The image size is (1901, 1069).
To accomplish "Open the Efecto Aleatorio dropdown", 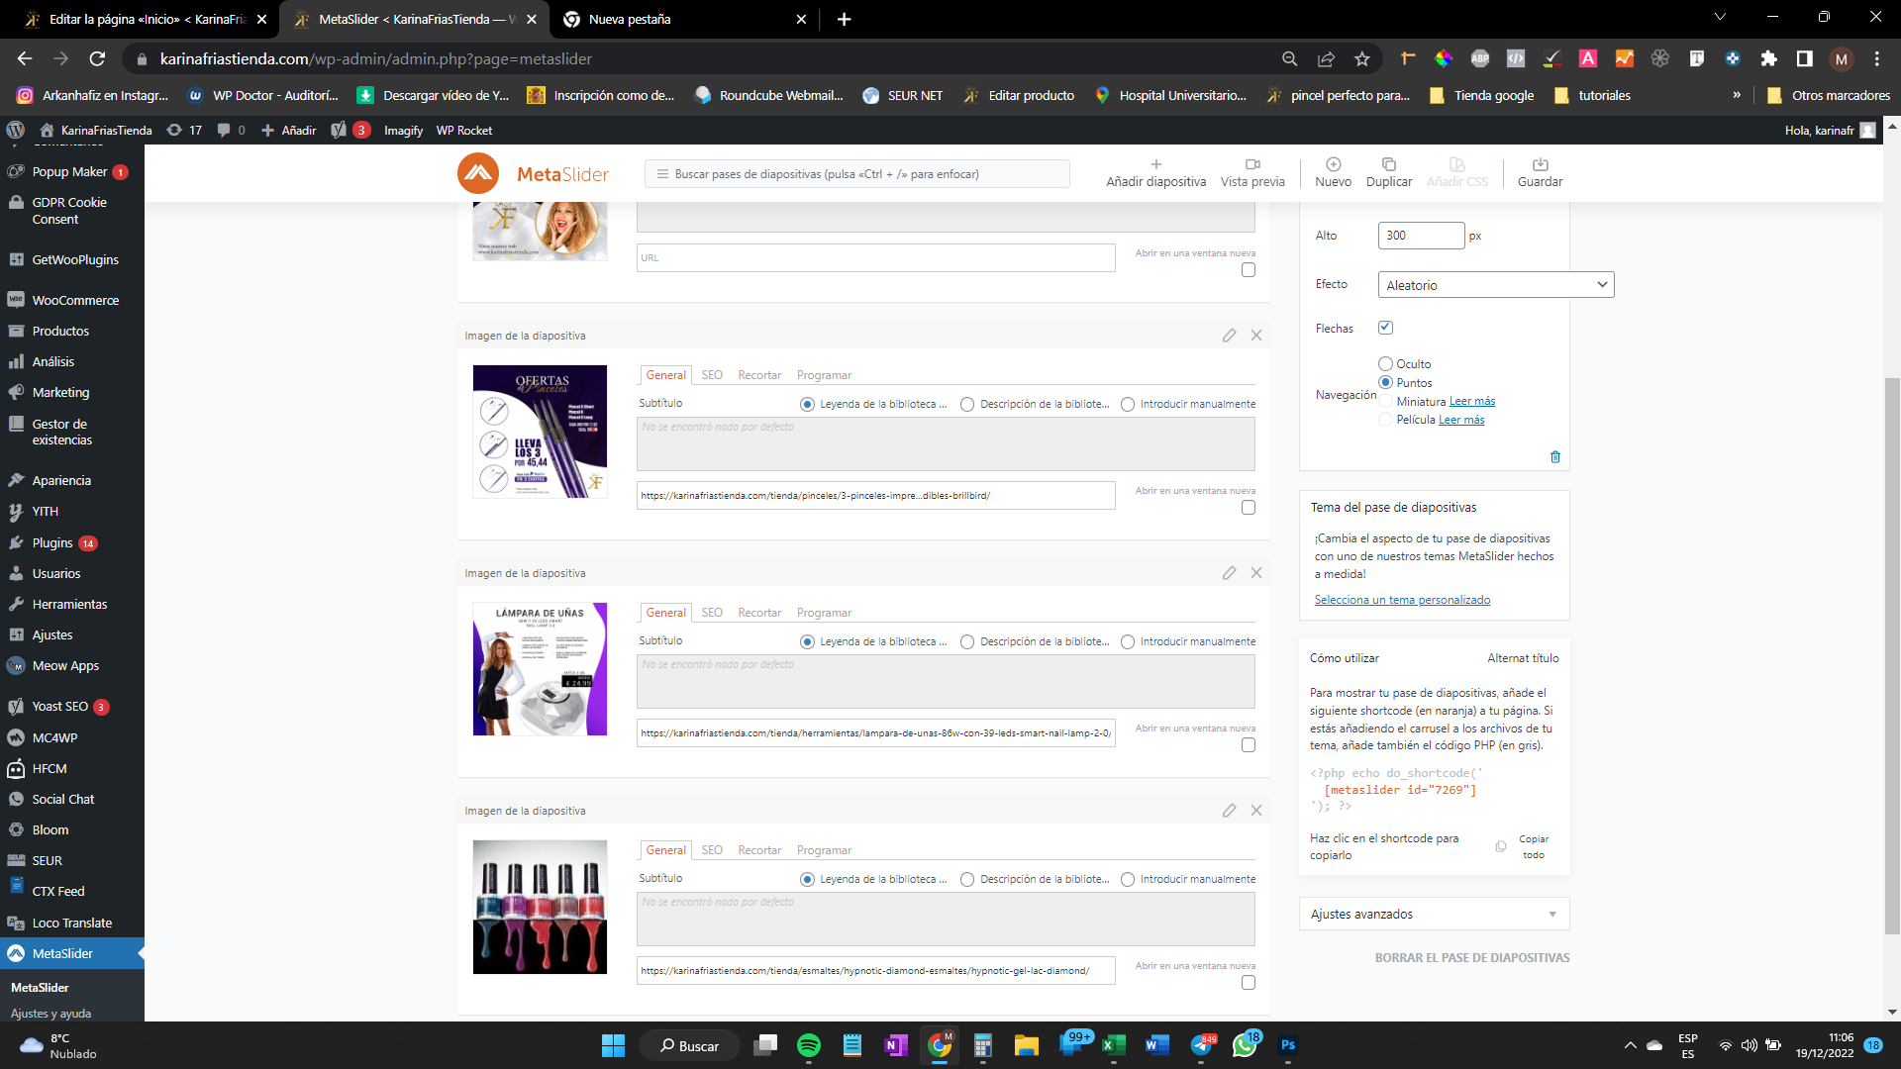I will tap(1495, 285).
